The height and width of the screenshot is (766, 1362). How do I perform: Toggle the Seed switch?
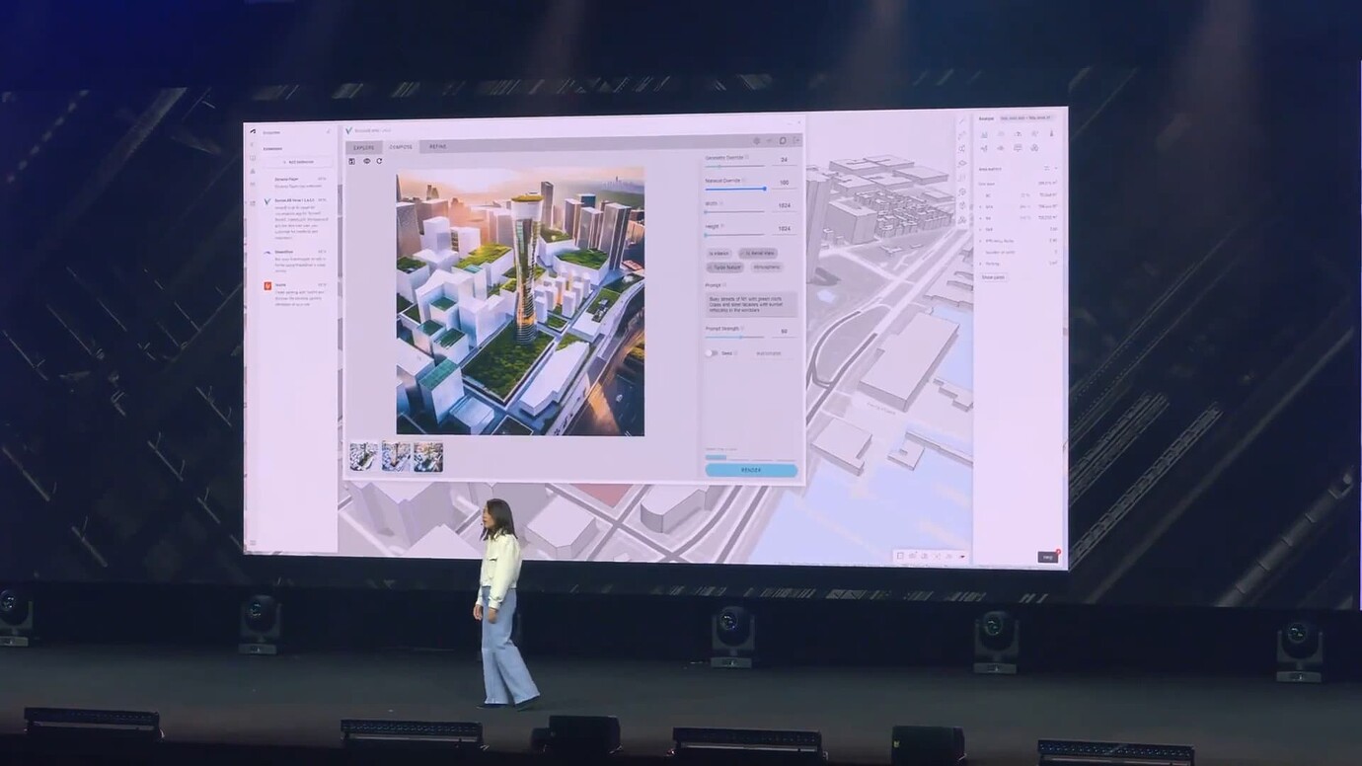(711, 352)
